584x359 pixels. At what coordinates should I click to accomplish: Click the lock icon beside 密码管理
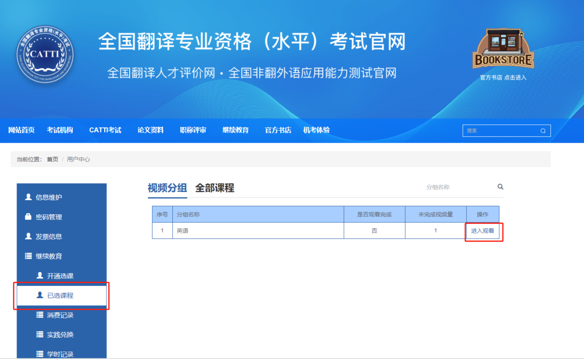(x=29, y=217)
